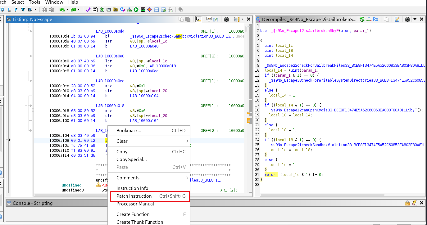Take a snapshot of the Listing panel

(x=226, y=19)
